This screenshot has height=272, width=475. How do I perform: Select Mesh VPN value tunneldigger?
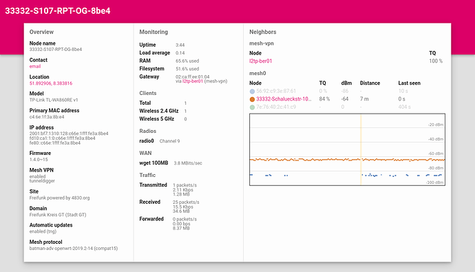(42, 181)
